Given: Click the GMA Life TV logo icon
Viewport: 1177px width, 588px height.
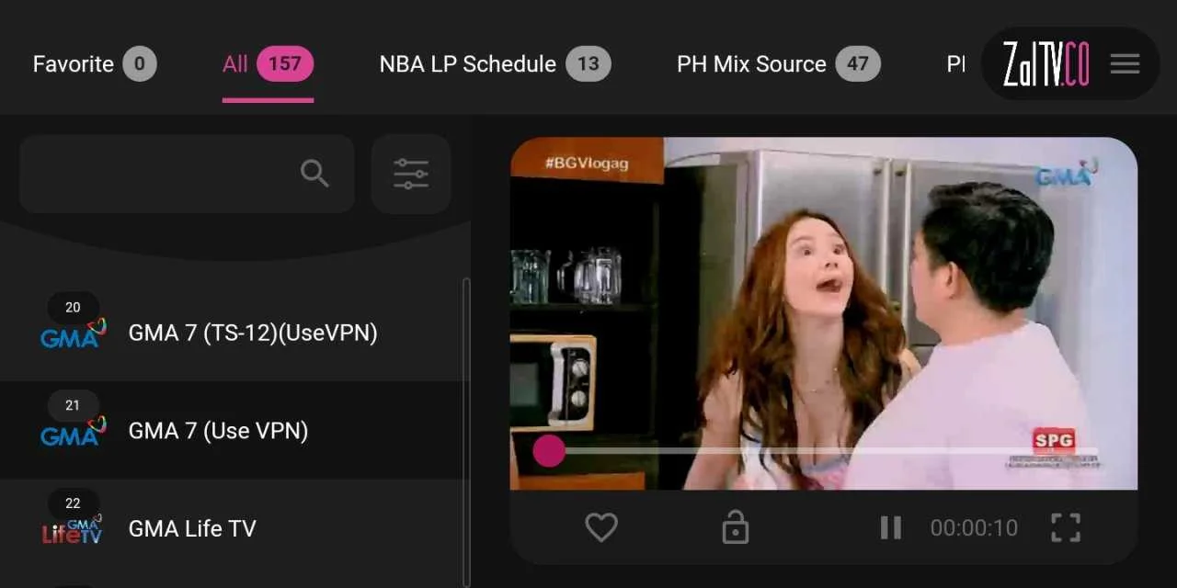Looking at the screenshot, I should click(73, 529).
